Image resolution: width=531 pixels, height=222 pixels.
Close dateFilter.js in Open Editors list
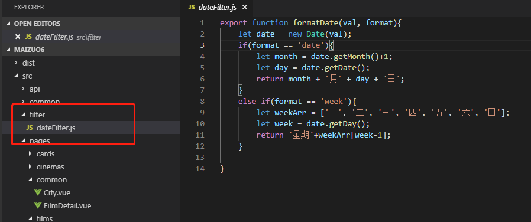[18, 37]
